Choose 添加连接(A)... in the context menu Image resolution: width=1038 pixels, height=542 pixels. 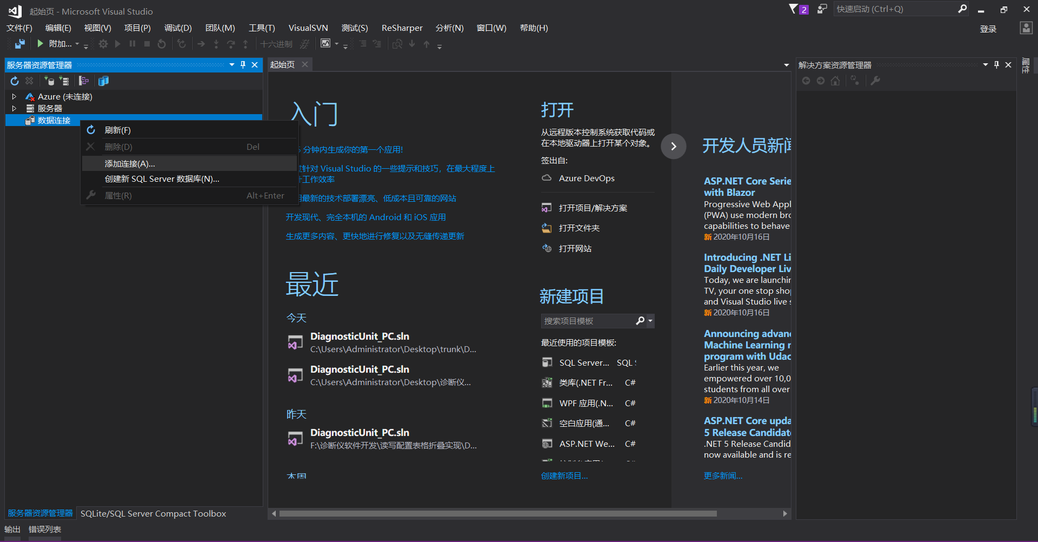(189, 163)
